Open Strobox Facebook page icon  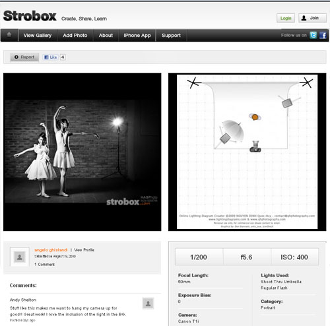pyautogui.click(x=323, y=35)
